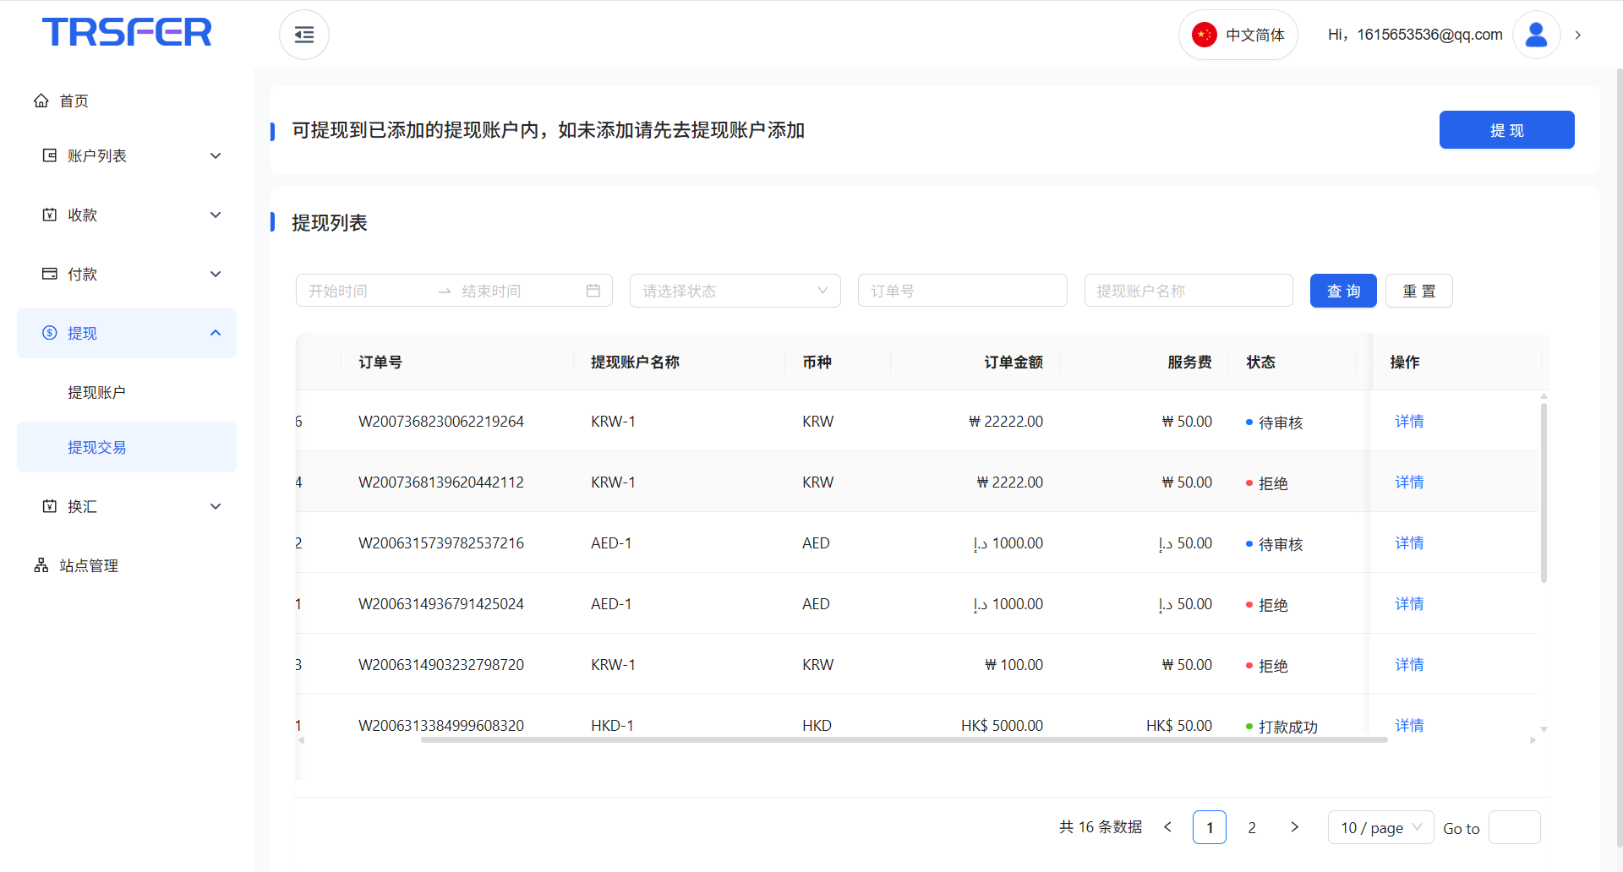Click the 订单号 input field
This screenshot has width=1623, height=872.
tap(962, 291)
